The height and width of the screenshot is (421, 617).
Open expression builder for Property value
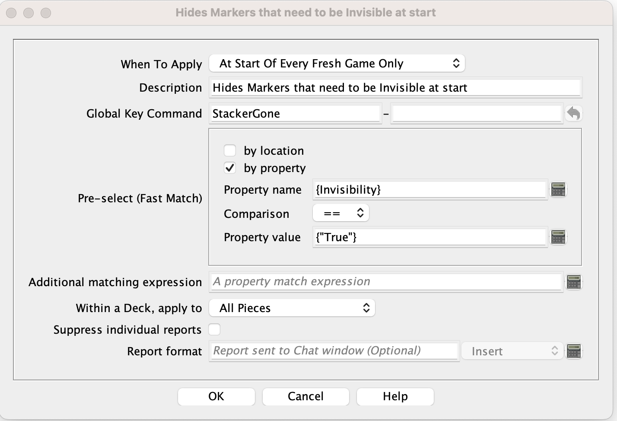pos(558,237)
